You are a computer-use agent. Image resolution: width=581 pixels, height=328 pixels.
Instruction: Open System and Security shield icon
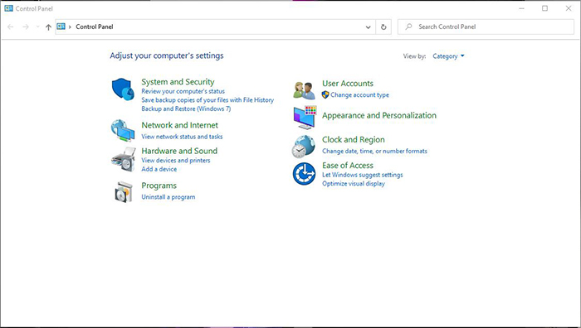coord(123,89)
